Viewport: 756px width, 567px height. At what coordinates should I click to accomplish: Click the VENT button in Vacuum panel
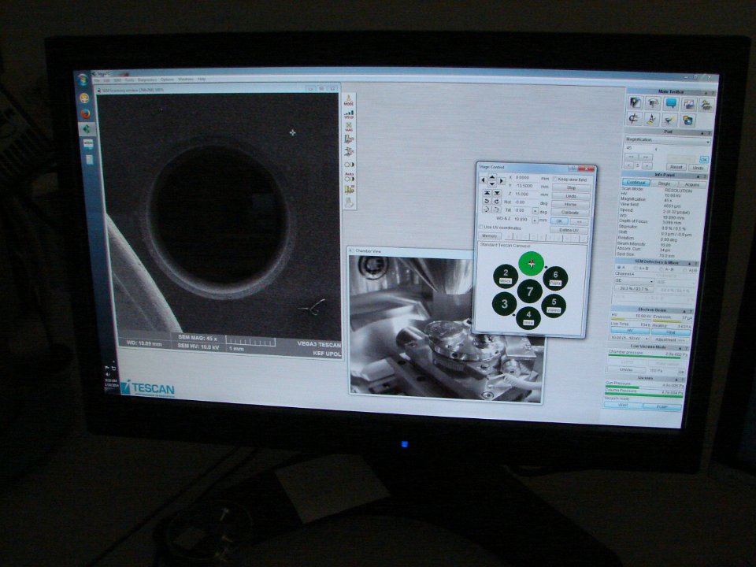point(623,405)
